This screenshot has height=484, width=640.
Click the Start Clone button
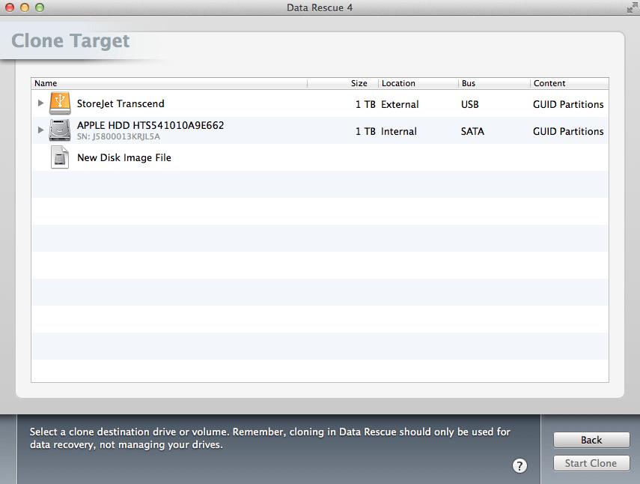coord(591,463)
